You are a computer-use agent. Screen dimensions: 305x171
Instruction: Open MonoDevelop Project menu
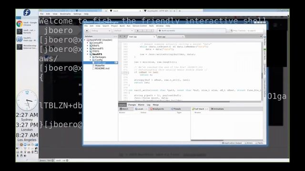click(114, 26)
